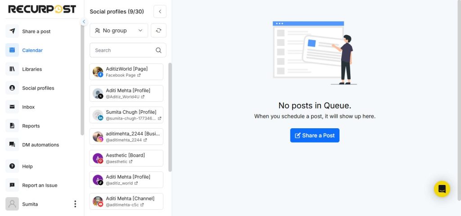Click the Share a post paper-plane icon
This screenshot has width=461, height=216.
pos(12,31)
